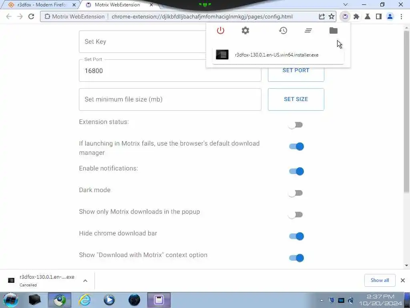Open the black box app on taskbar
The width and height of the screenshot is (410, 308).
point(34,300)
